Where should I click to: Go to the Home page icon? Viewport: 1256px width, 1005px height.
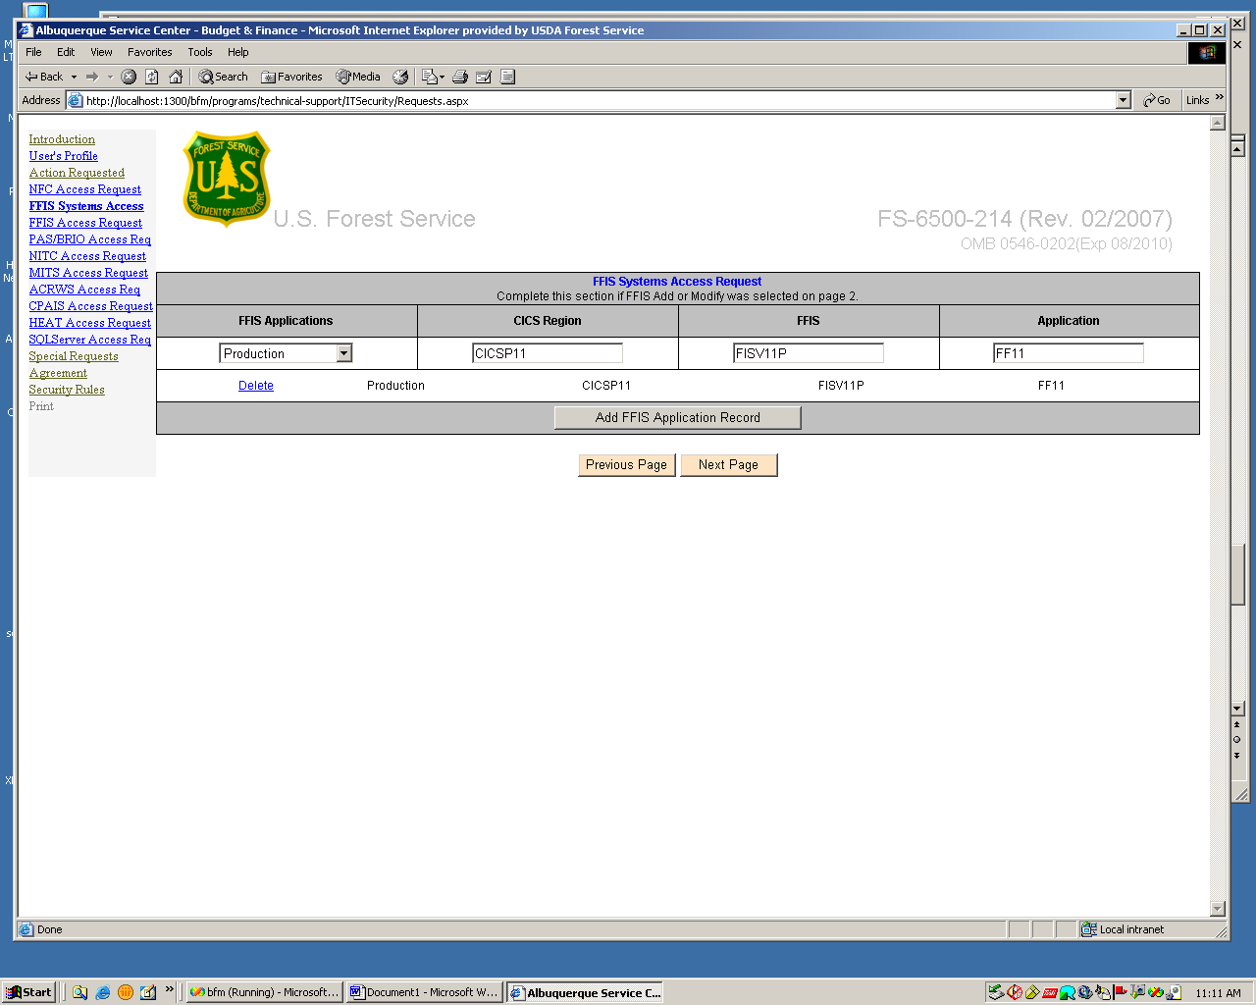[x=176, y=77]
